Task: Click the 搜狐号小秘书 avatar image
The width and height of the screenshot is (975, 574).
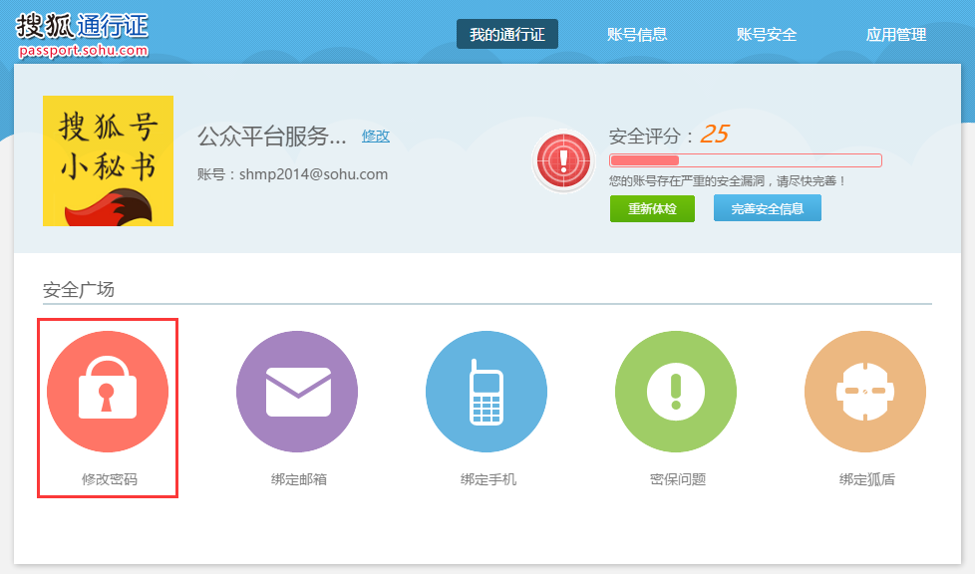Action: click(x=109, y=160)
